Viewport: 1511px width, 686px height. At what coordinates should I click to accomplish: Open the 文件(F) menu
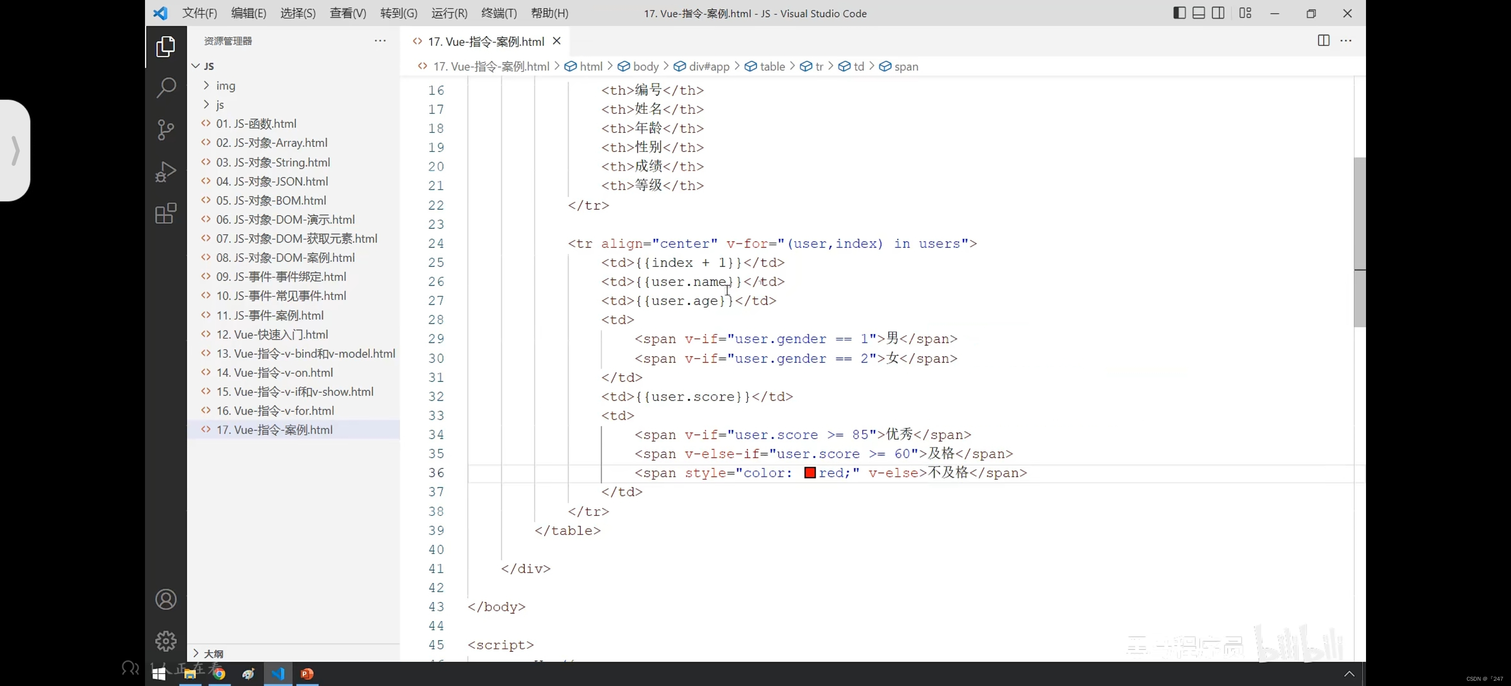coord(199,13)
